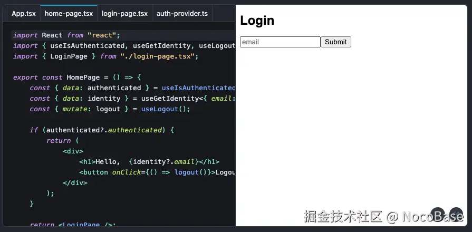Click the closing </div> tag line
Screen dimensions: 472x232
point(75,182)
